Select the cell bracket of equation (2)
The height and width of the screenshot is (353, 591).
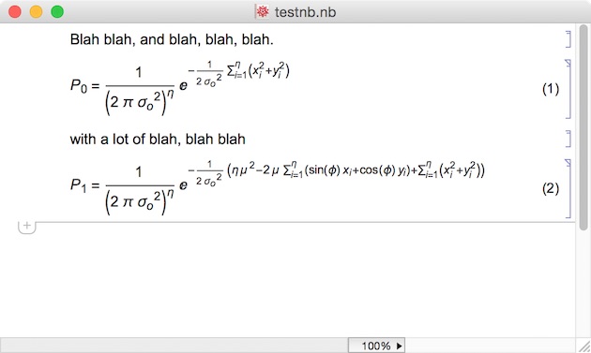[x=568, y=188]
